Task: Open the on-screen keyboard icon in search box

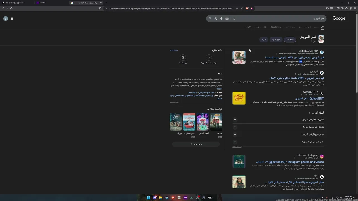Action: pyautogui.click(x=227, y=19)
